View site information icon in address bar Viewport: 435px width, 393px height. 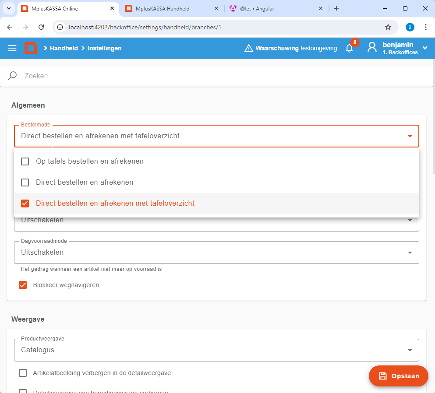point(60,27)
